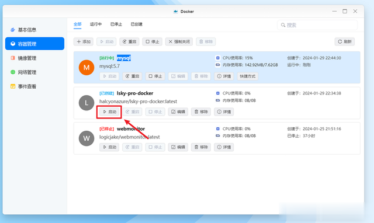The image size is (374, 223).
Task: Open 镜像管理 in the sidebar
Action: click(34, 58)
